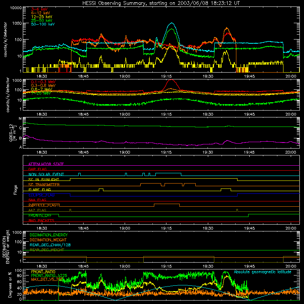The image size is (304, 304).
Task: Click the M flux class label
Action: coord(20,119)
